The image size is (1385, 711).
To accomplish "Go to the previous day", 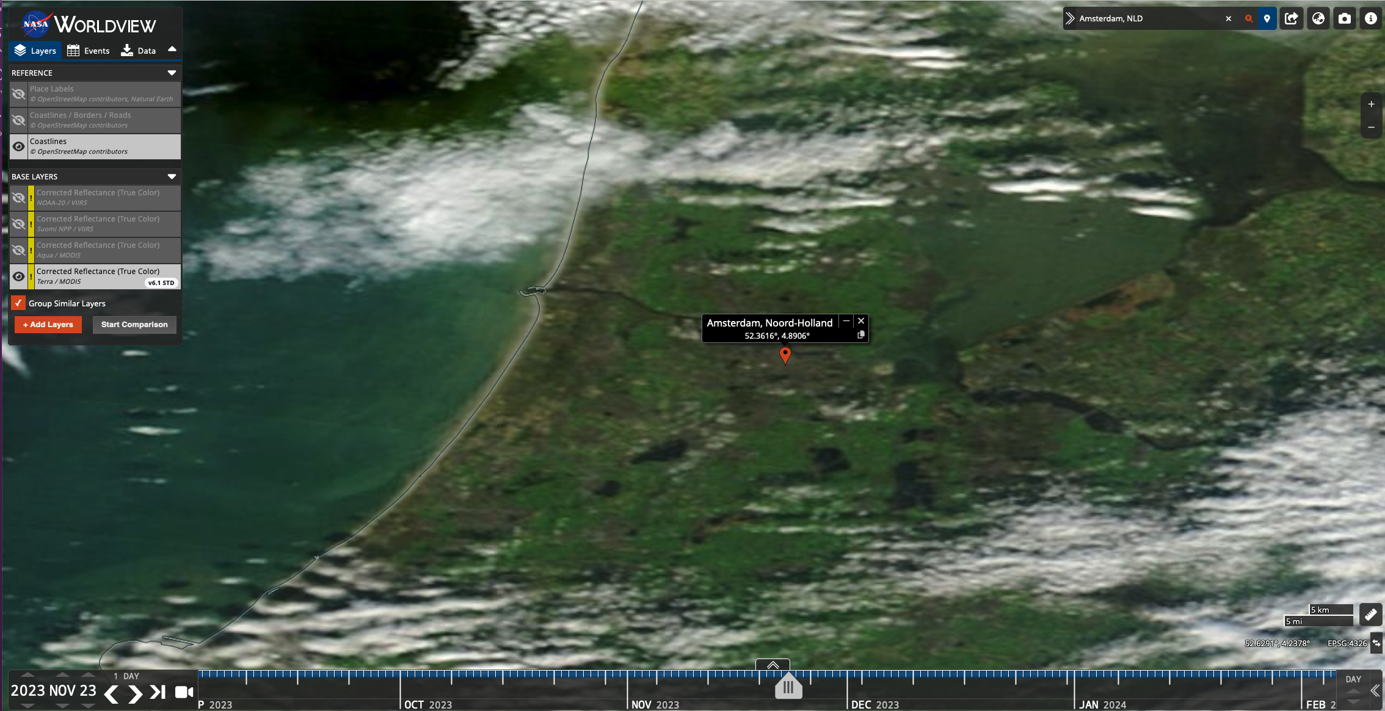I will 111,693.
